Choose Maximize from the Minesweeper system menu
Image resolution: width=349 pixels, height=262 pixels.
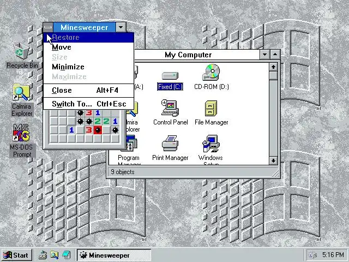coord(88,76)
